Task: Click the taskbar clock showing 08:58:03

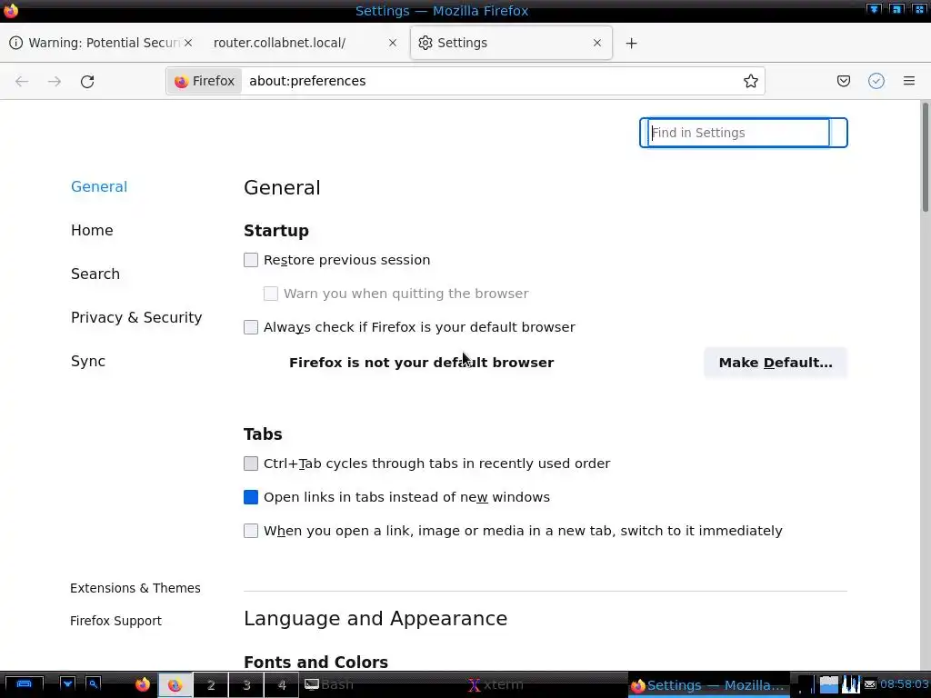Action: pos(903,684)
